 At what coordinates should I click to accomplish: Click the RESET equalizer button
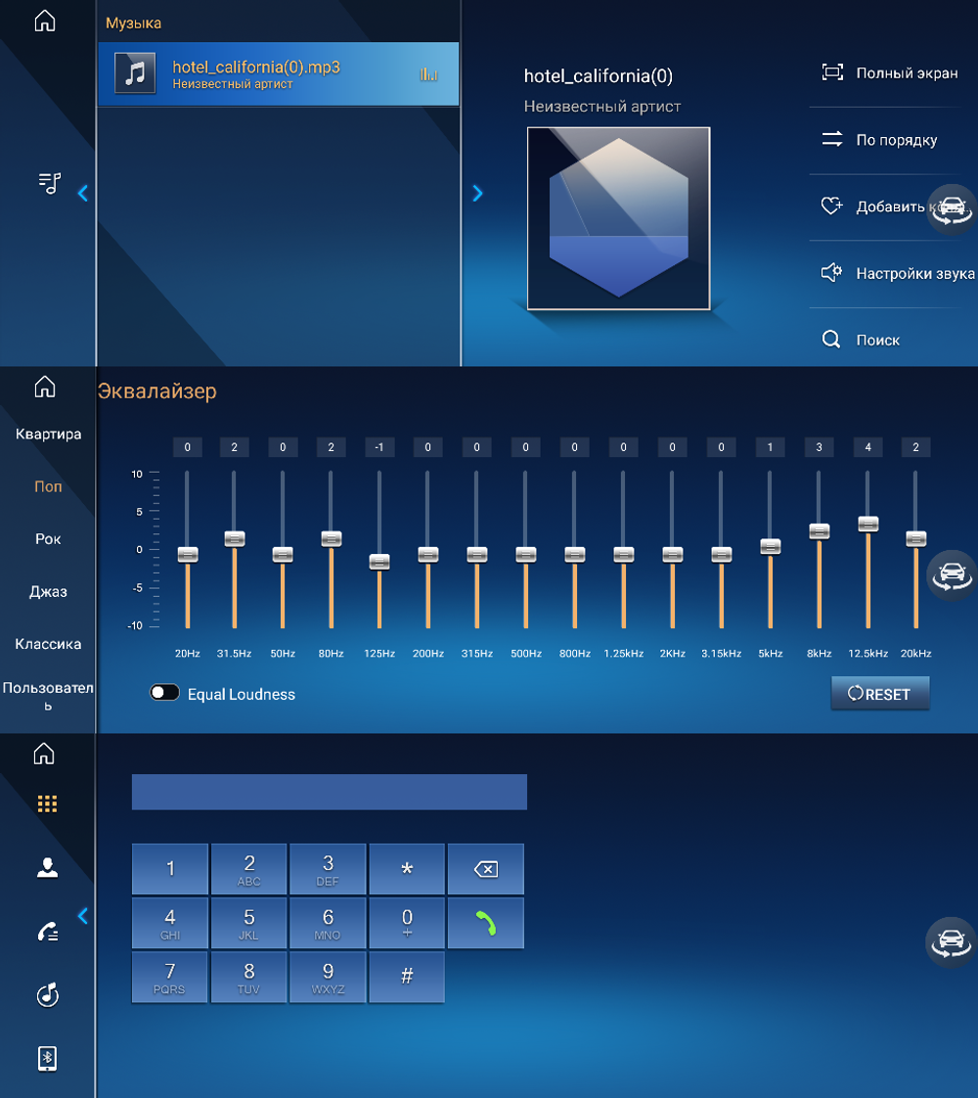pyautogui.click(x=879, y=694)
